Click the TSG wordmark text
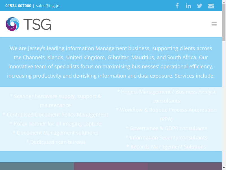Viewport: 226px width, 170px height. click(x=37, y=24)
